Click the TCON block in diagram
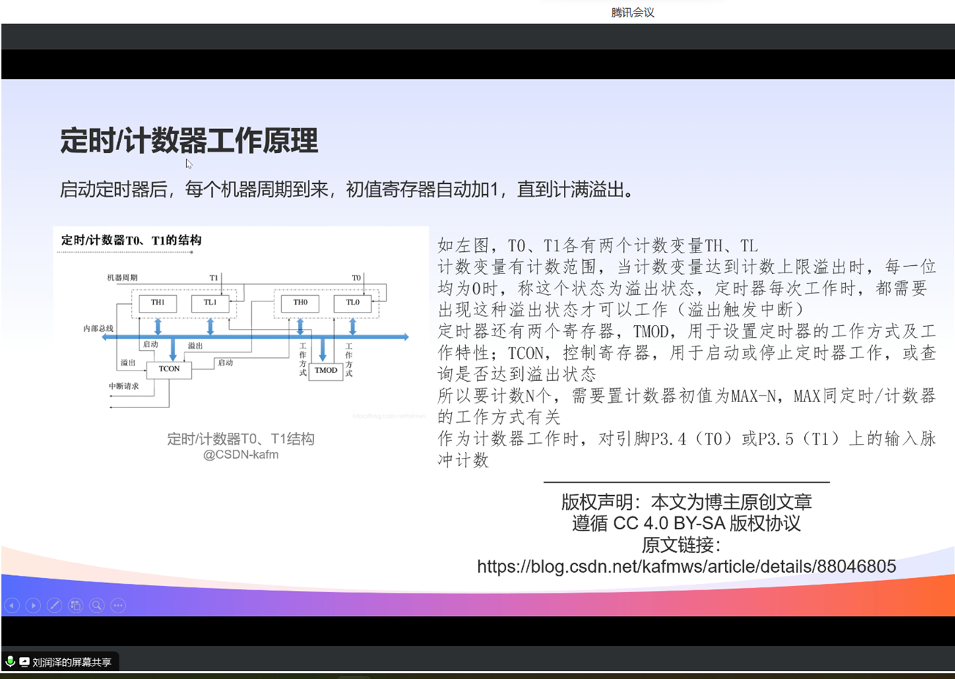This screenshot has width=955, height=679. pos(169,369)
